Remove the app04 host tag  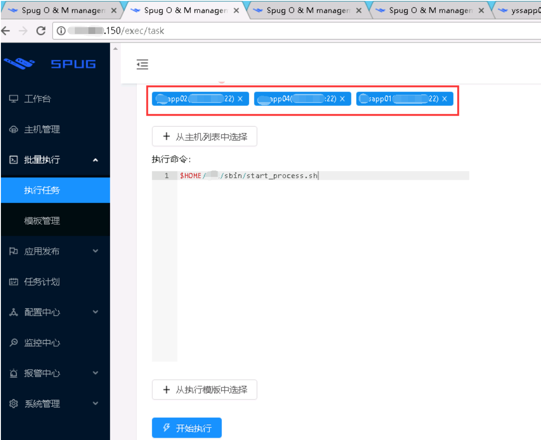342,99
